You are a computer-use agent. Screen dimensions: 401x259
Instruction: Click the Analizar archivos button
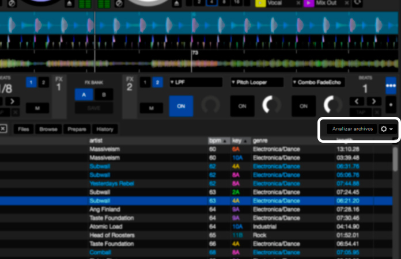352,129
